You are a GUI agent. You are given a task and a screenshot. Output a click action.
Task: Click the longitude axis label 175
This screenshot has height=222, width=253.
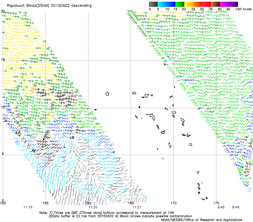pyautogui.click(x=216, y=203)
